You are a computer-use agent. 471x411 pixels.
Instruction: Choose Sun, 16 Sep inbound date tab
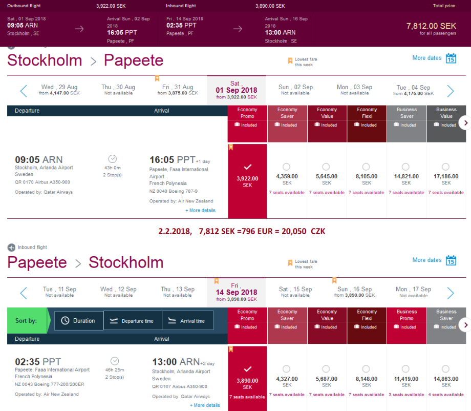[x=354, y=292]
